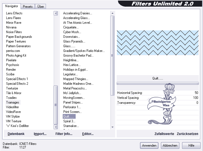Select the Render category

tap(11, 70)
